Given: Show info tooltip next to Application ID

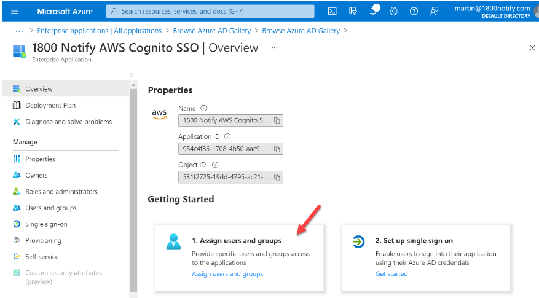Looking at the screenshot, I should (227, 136).
